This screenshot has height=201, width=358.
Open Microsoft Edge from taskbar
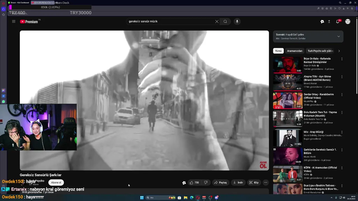[192, 198]
